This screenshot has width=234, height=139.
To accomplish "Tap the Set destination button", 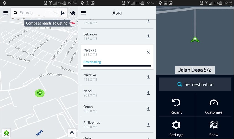I will pos(195,84).
